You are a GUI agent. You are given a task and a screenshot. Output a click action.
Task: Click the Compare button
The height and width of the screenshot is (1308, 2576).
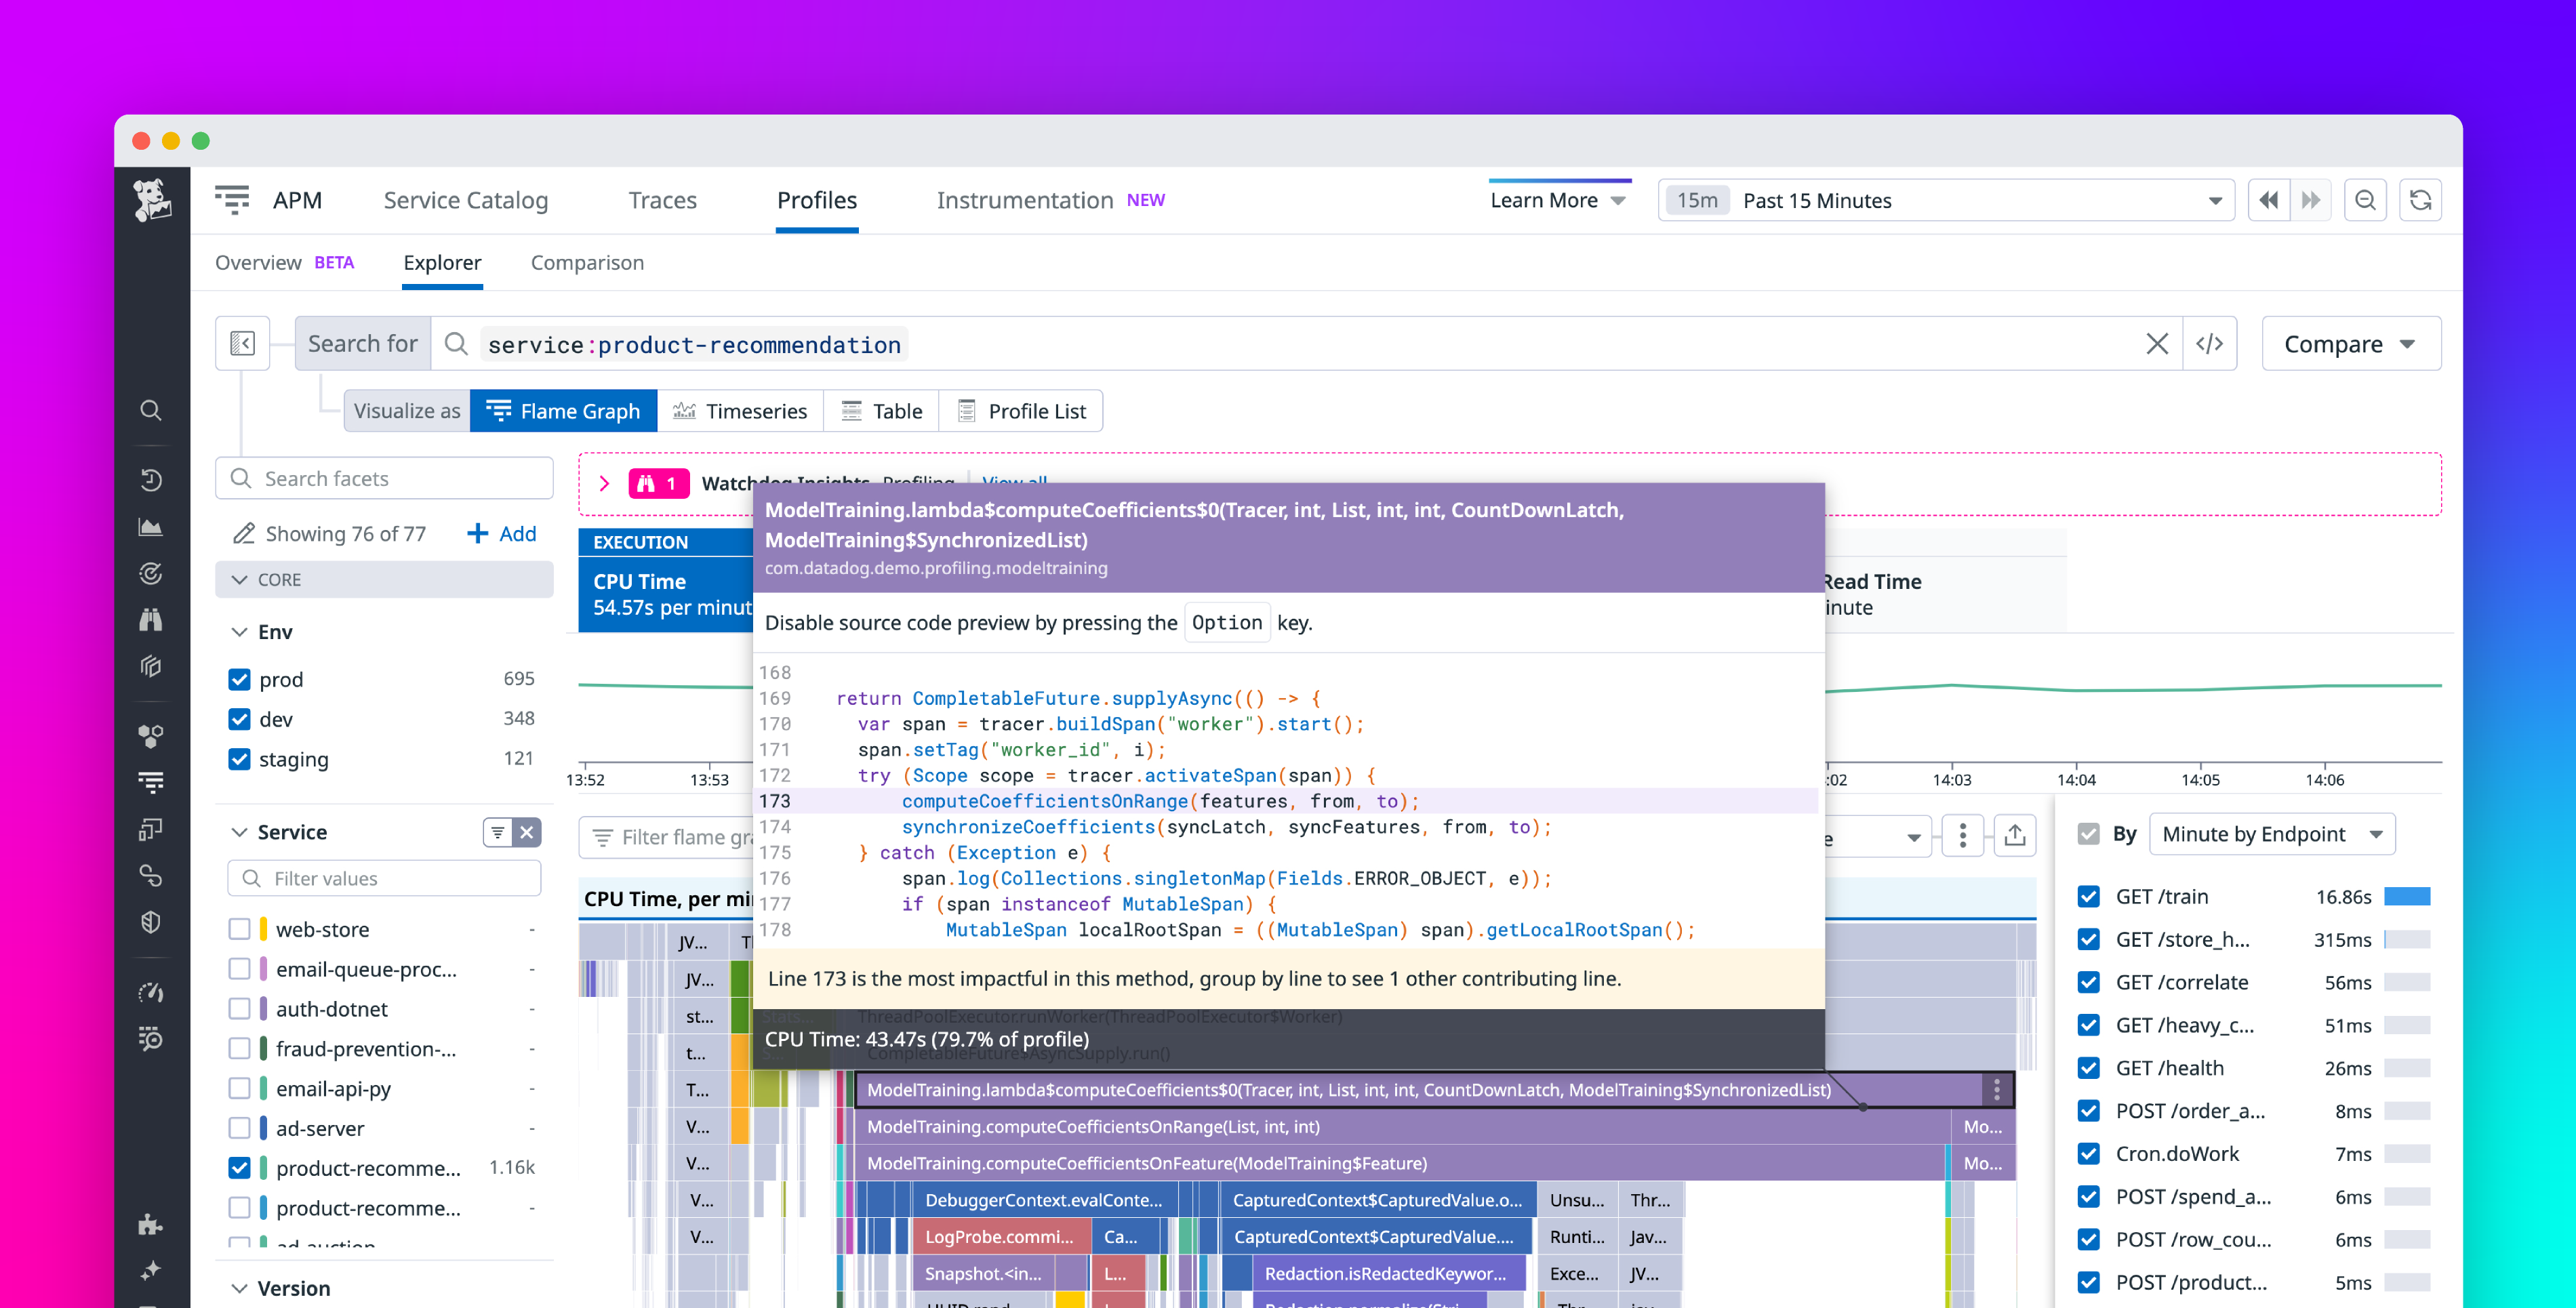pyautogui.click(x=2350, y=343)
